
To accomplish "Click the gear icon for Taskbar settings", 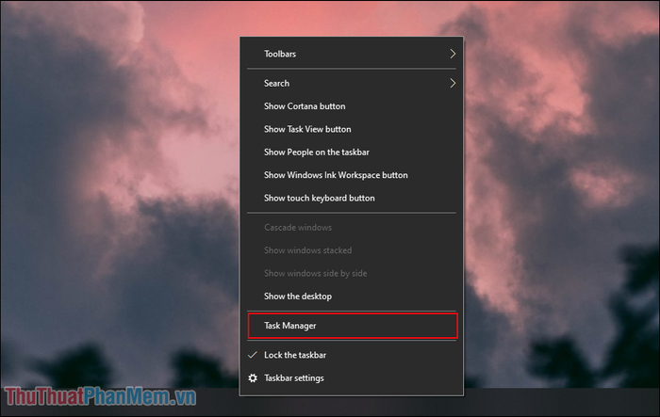I will click(253, 378).
